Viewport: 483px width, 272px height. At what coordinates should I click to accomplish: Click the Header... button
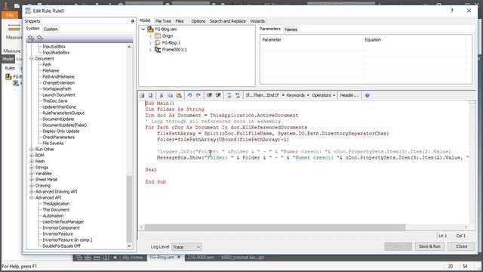point(349,95)
